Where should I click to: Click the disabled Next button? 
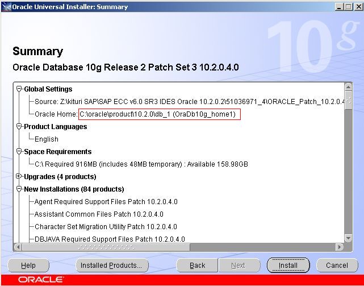[x=239, y=266]
